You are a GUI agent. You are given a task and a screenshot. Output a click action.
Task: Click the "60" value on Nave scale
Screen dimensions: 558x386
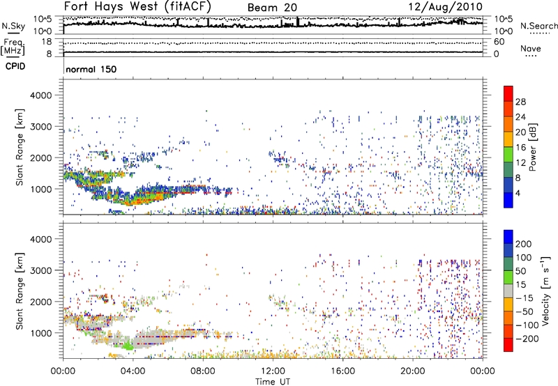coord(499,42)
